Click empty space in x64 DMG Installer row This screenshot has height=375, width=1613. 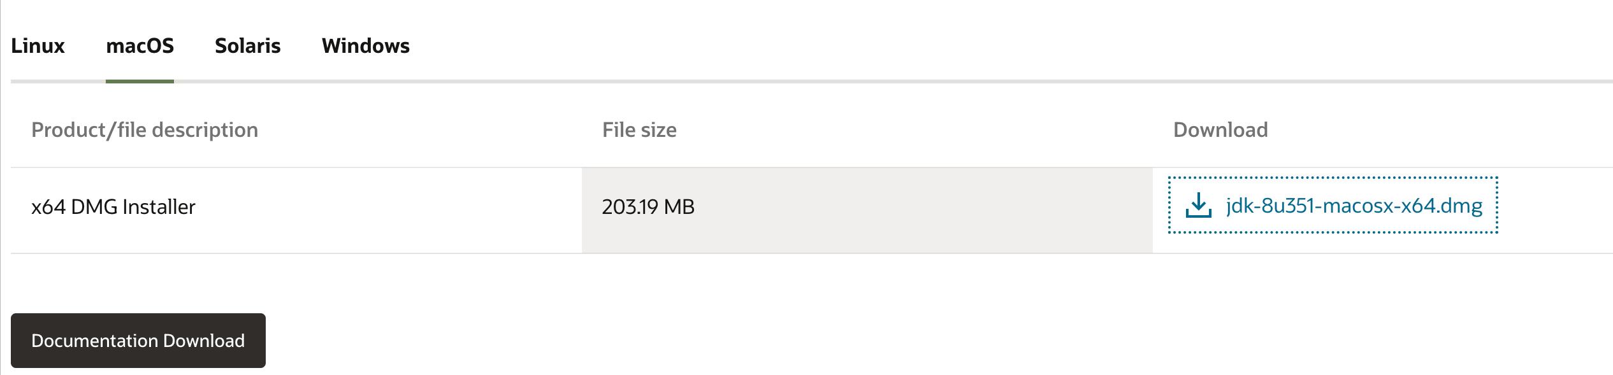tap(382, 210)
